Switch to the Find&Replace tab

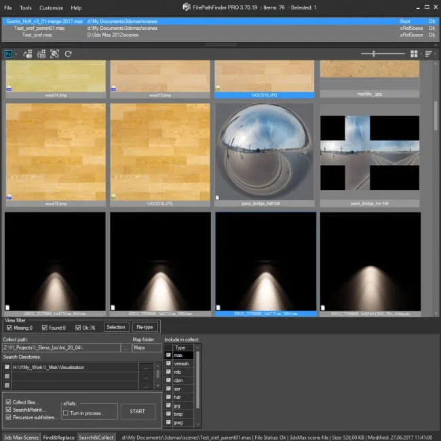59,436
